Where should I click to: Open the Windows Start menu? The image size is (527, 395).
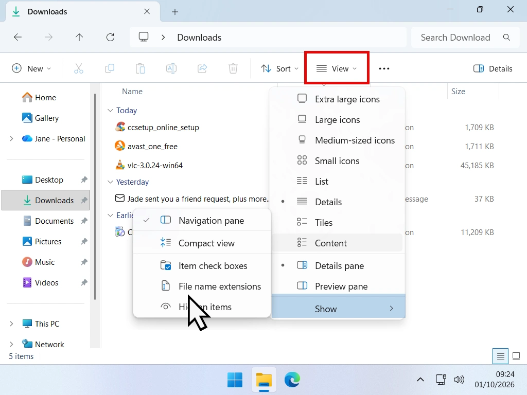tap(235, 380)
